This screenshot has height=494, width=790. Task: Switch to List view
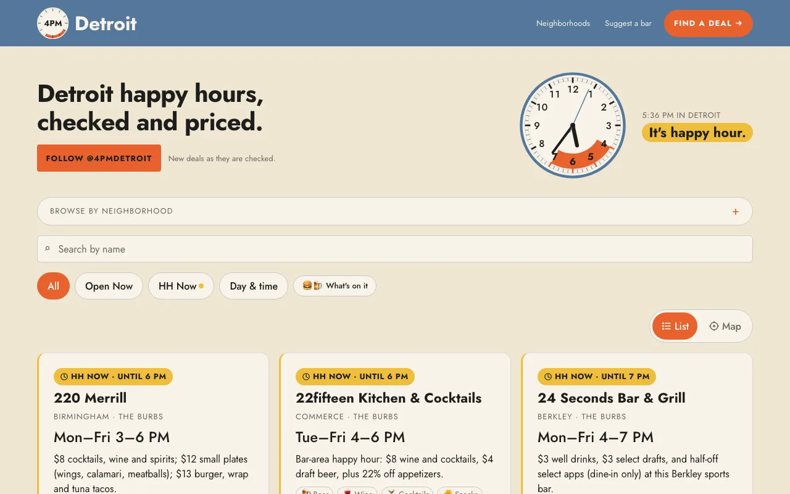point(675,326)
